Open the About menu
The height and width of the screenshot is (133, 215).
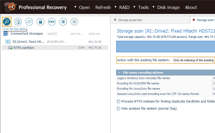[191, 7]
